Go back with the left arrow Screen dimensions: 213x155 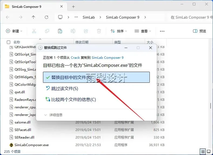coord(8,17)
